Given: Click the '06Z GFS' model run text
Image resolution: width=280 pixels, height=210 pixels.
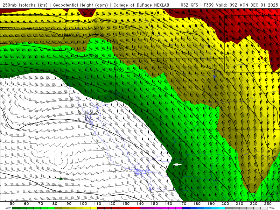Looking at the screenshot, I should [189, 5].
